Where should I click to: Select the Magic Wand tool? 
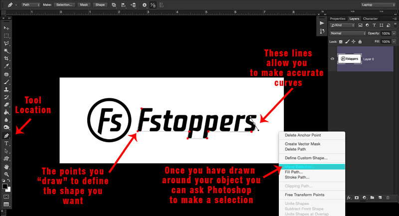click(x=6, y=51)
